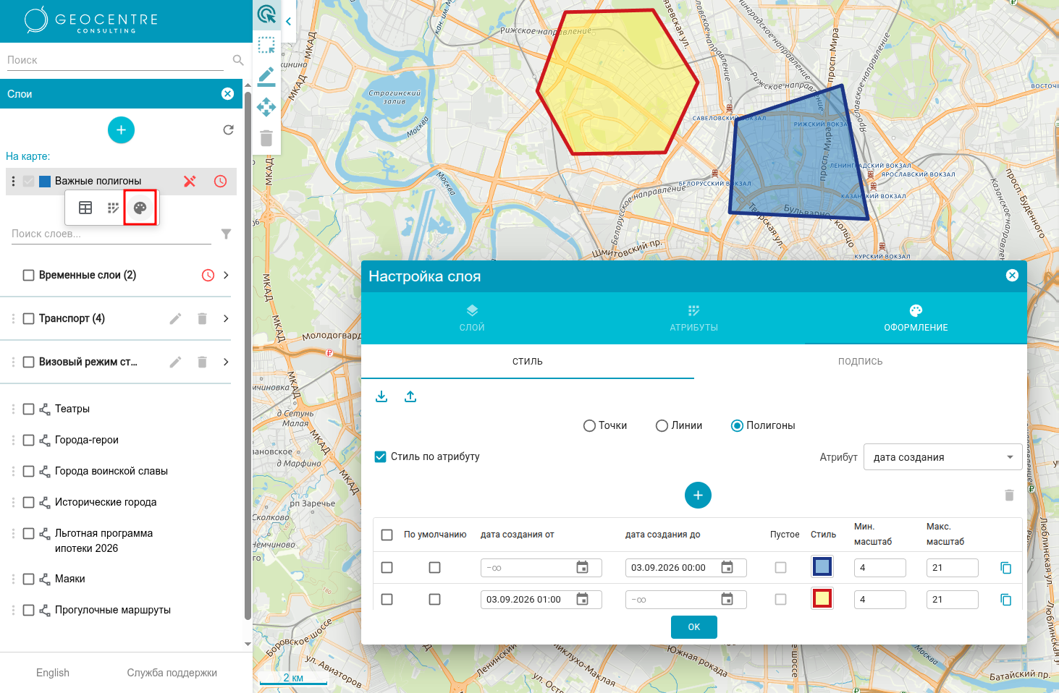The width and height of the screenshot is (1059, 693).
Task: Close the Настройка слоя dialog
Action: tap(1012, 276)
